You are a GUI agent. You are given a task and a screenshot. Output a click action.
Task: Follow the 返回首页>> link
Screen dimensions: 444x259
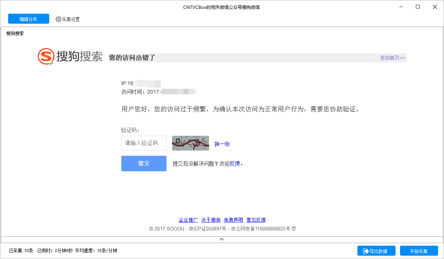pos(393,58)
